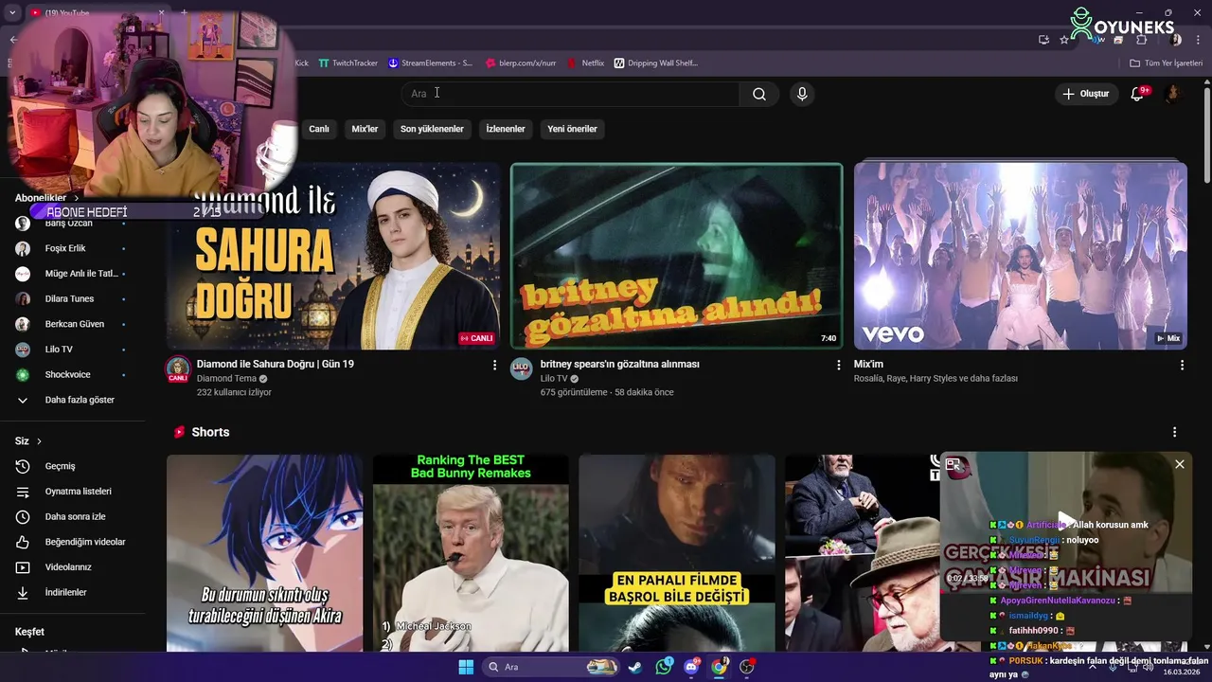The width and height of the screenshot is (1212, 682).
Task: Open Foşix Erlik subscription
Action: coord(71,248)
